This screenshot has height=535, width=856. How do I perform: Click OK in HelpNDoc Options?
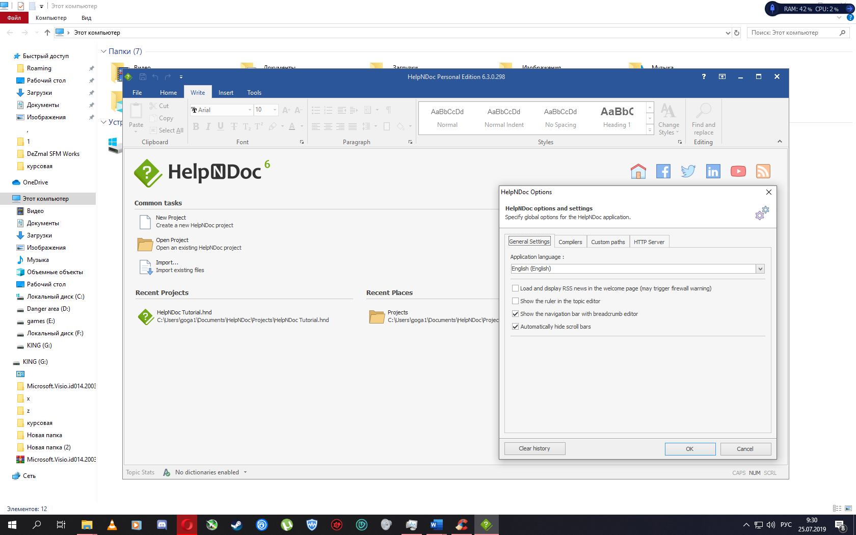(x=690, y=449)
